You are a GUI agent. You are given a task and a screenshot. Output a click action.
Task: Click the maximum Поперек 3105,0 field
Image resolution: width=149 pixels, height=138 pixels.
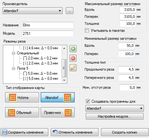pyautogui.click(x=128, y=17)
